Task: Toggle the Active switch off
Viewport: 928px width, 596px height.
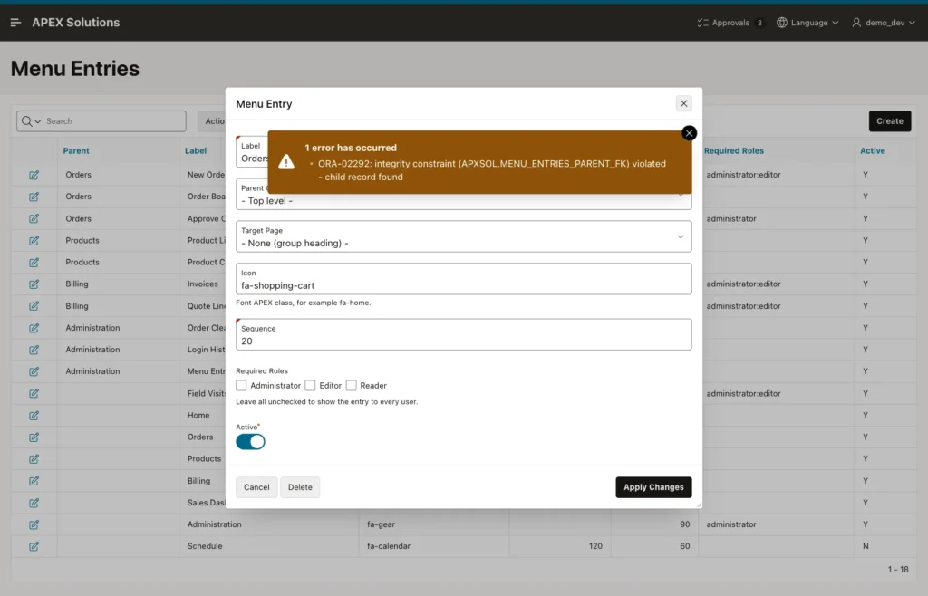Action: 250,442
